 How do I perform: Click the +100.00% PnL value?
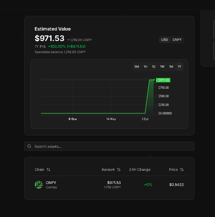pos(57,46)
